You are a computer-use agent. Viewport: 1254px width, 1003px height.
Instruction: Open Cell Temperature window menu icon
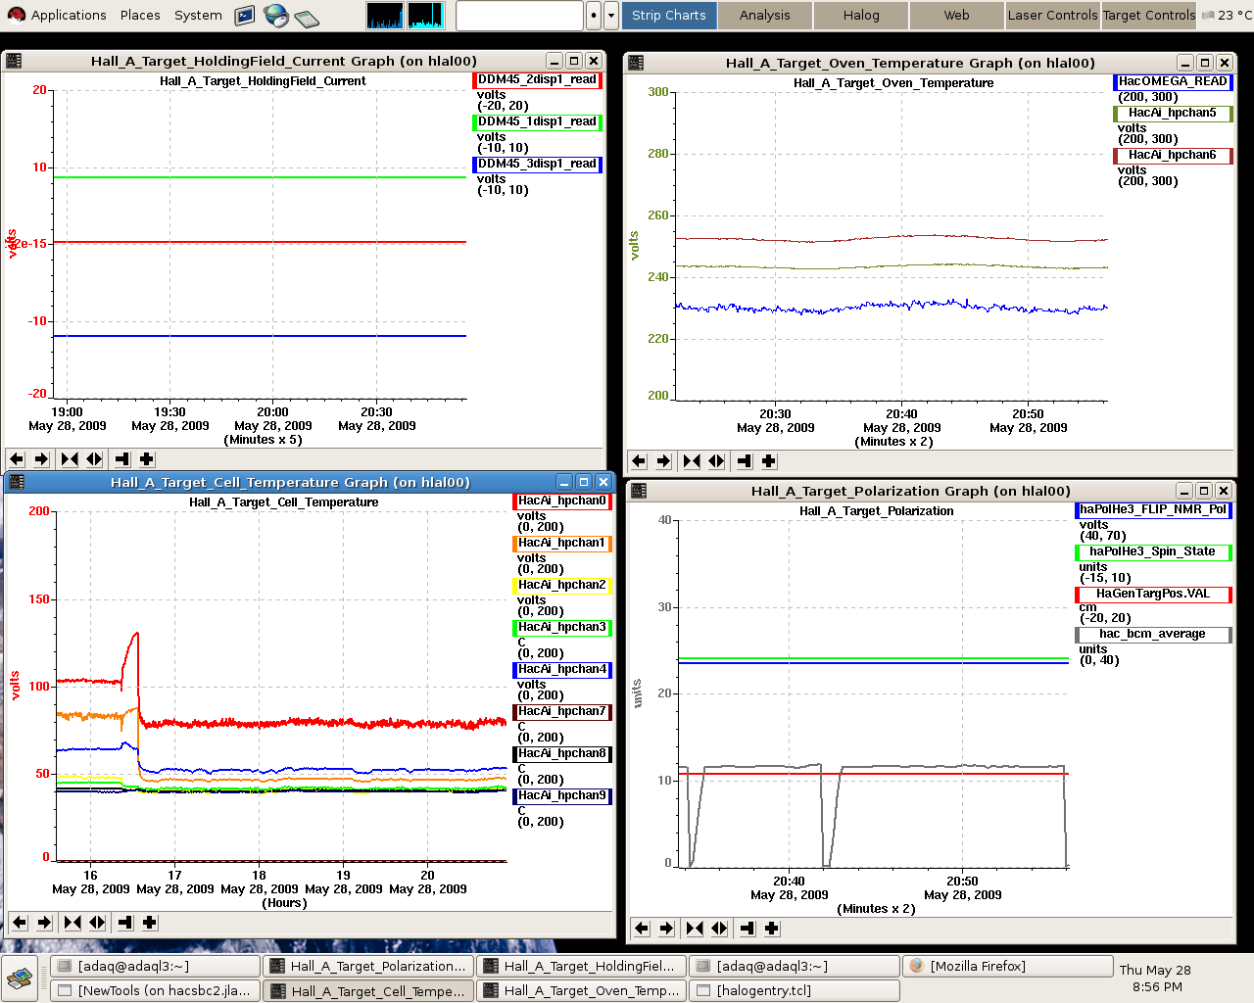tap(16, 482)
